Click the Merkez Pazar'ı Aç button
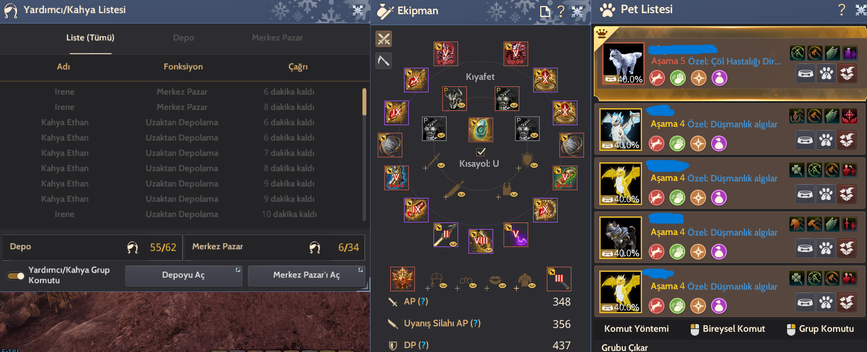The height and width of the screenshot is (352, 867). (x=307, y=275)
